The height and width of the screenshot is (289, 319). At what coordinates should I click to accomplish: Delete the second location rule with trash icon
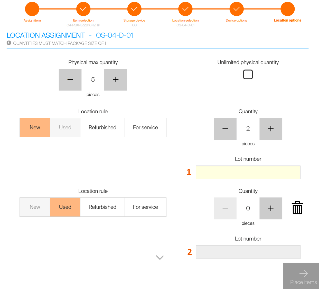[297, 208]
